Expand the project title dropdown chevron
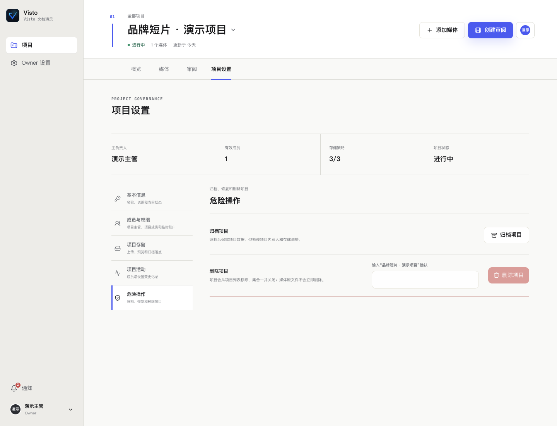 tap(233, 30)
